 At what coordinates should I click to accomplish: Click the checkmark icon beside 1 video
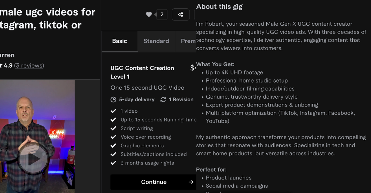(113, 111)
